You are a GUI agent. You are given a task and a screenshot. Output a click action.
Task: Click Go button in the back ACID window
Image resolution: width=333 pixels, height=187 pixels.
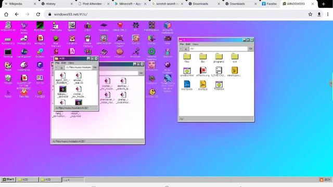(141, 73)
